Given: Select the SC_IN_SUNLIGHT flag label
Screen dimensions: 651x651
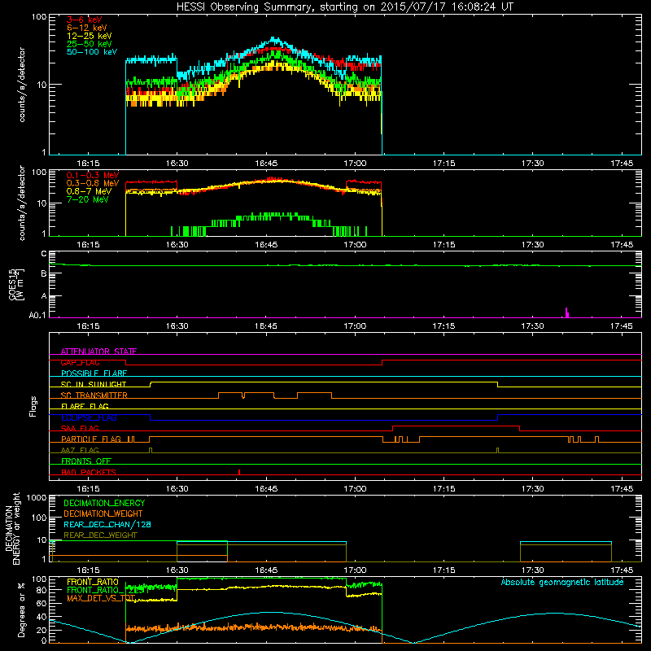Looking at the screenshot, I should tap(94, 384).
